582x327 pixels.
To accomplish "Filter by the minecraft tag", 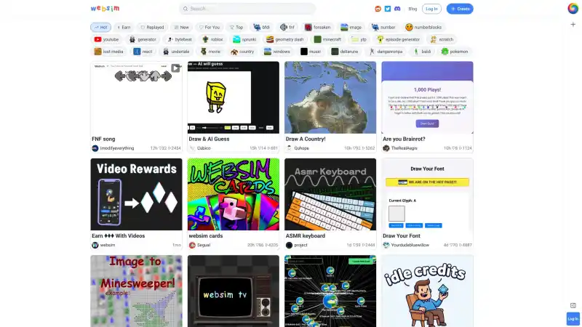I will tap(327, 39).
